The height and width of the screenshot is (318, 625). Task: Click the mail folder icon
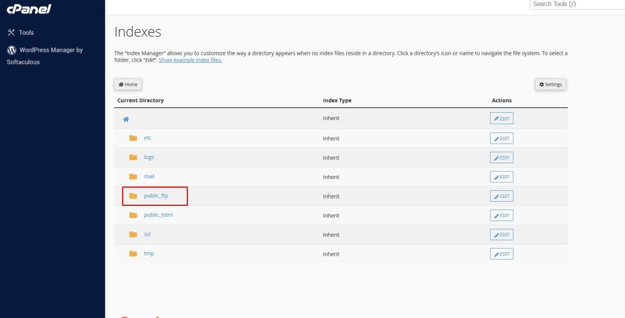coord(133,177)
